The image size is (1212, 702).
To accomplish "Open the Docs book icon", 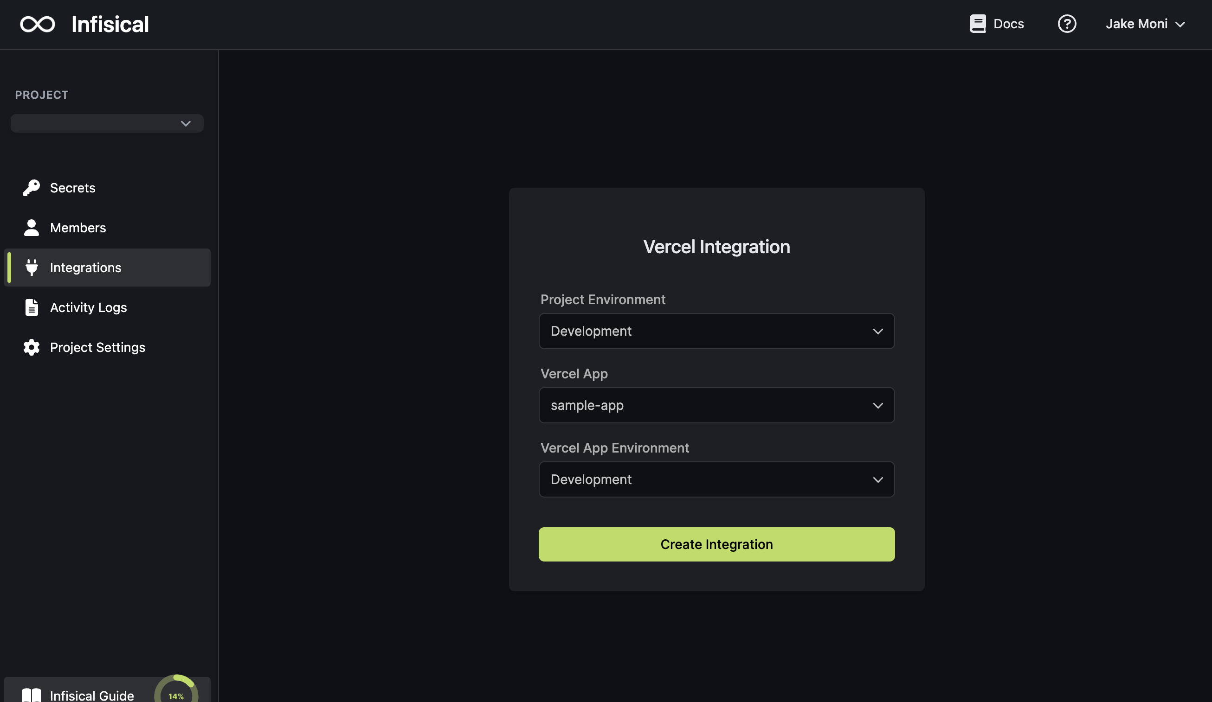I will pos(977,24).
